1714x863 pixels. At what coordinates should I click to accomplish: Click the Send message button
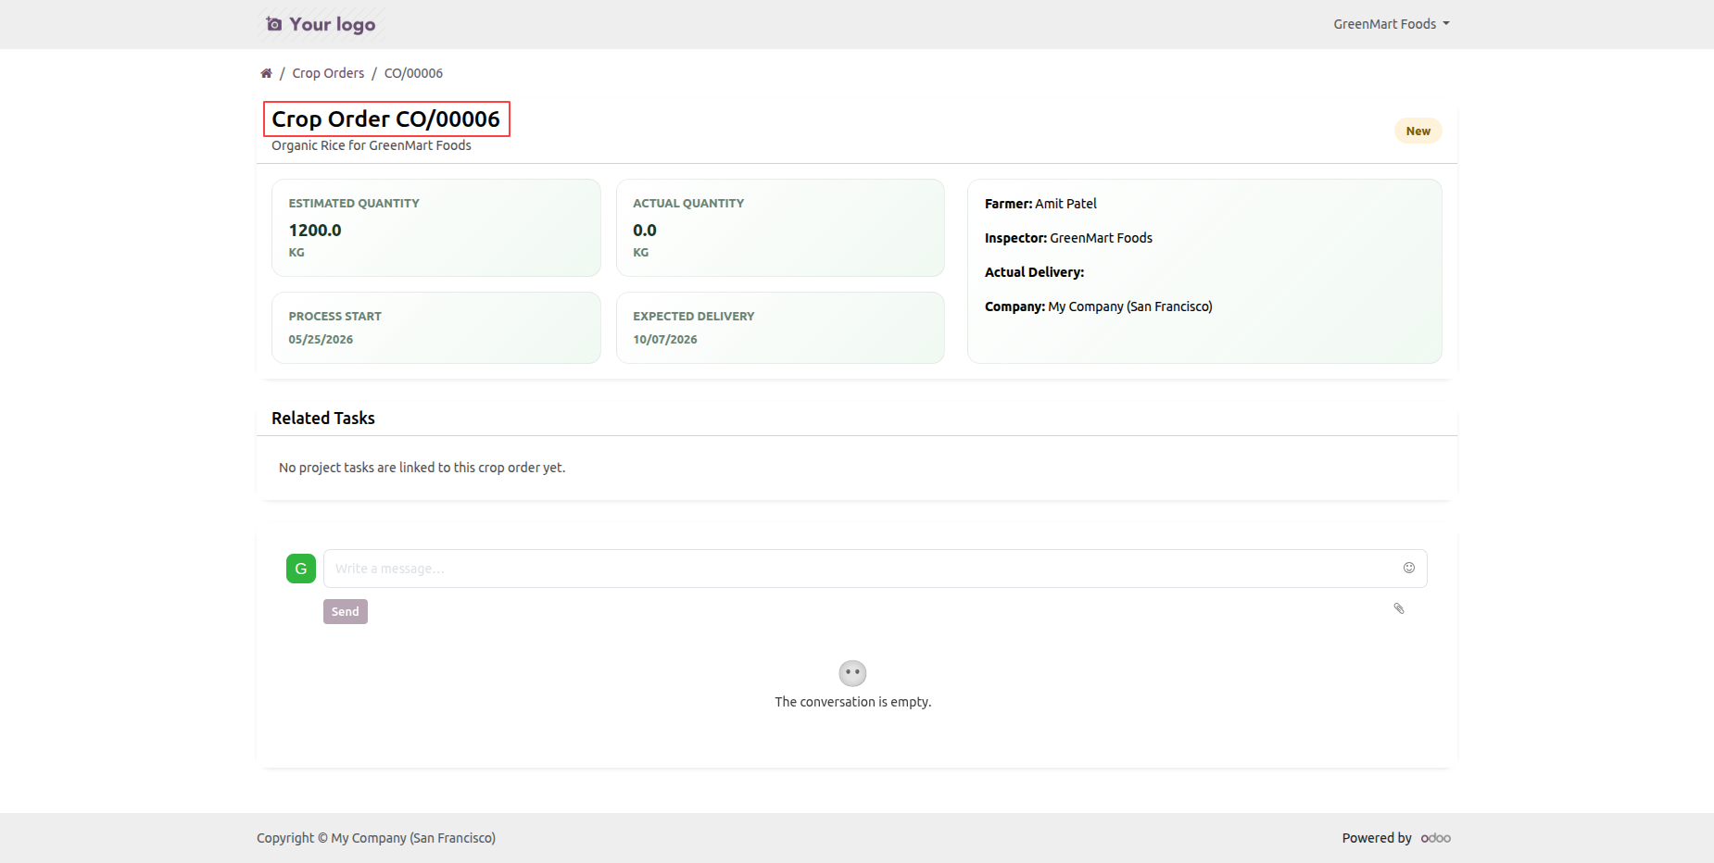[x=346, y=611]
